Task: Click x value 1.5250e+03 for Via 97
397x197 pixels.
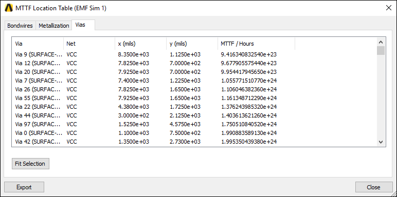Action: point(134,124)
